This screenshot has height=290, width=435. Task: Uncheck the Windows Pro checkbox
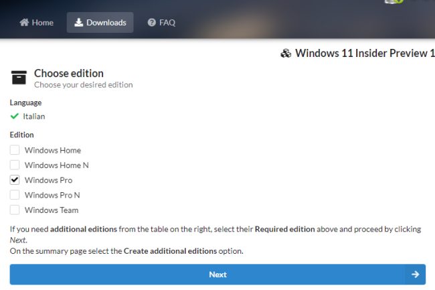(x=15, y=180)
